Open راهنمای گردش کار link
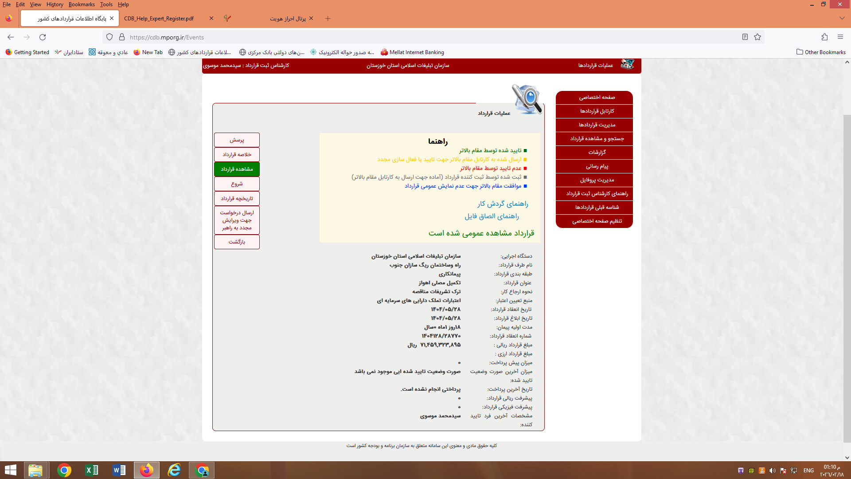 (x=503, y=204)
